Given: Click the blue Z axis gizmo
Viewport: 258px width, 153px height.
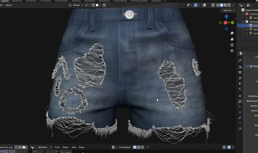Looking at the screenshot, I should [x=227, y=16].
